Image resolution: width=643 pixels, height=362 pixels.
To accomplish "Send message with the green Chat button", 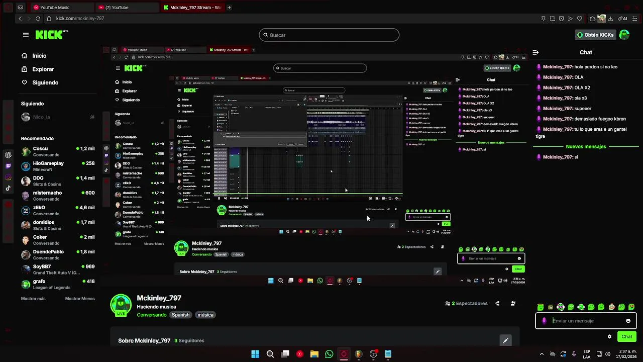I will point(627,336).
